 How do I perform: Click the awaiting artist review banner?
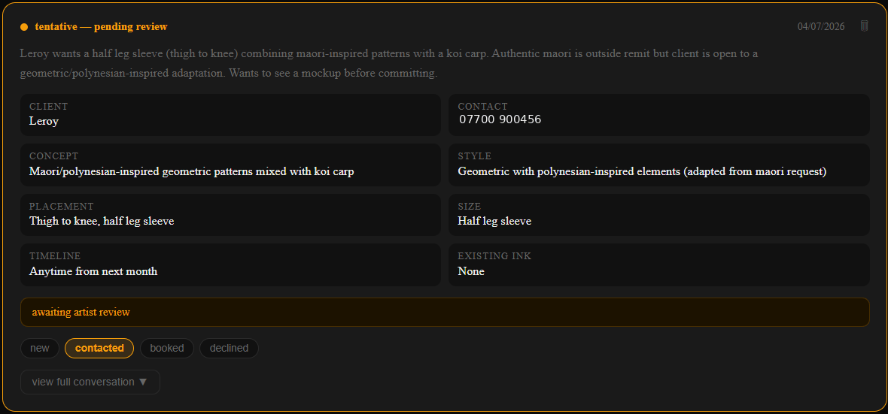445,313
